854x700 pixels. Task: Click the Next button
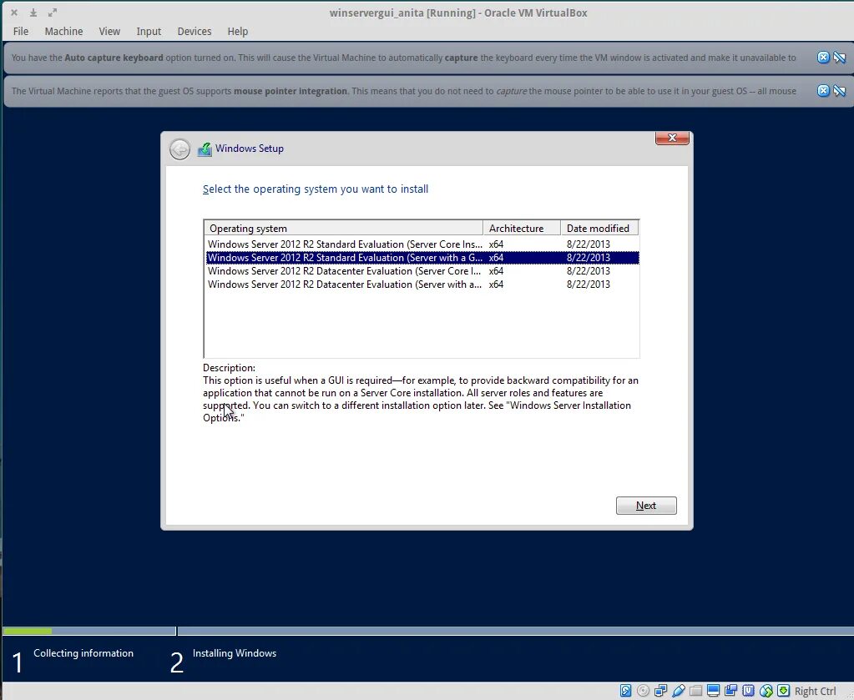tap(646, 505)
